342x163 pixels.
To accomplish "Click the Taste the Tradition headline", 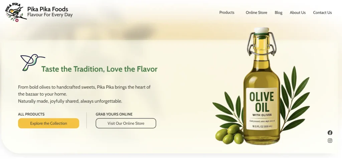I will coord(100,69).
